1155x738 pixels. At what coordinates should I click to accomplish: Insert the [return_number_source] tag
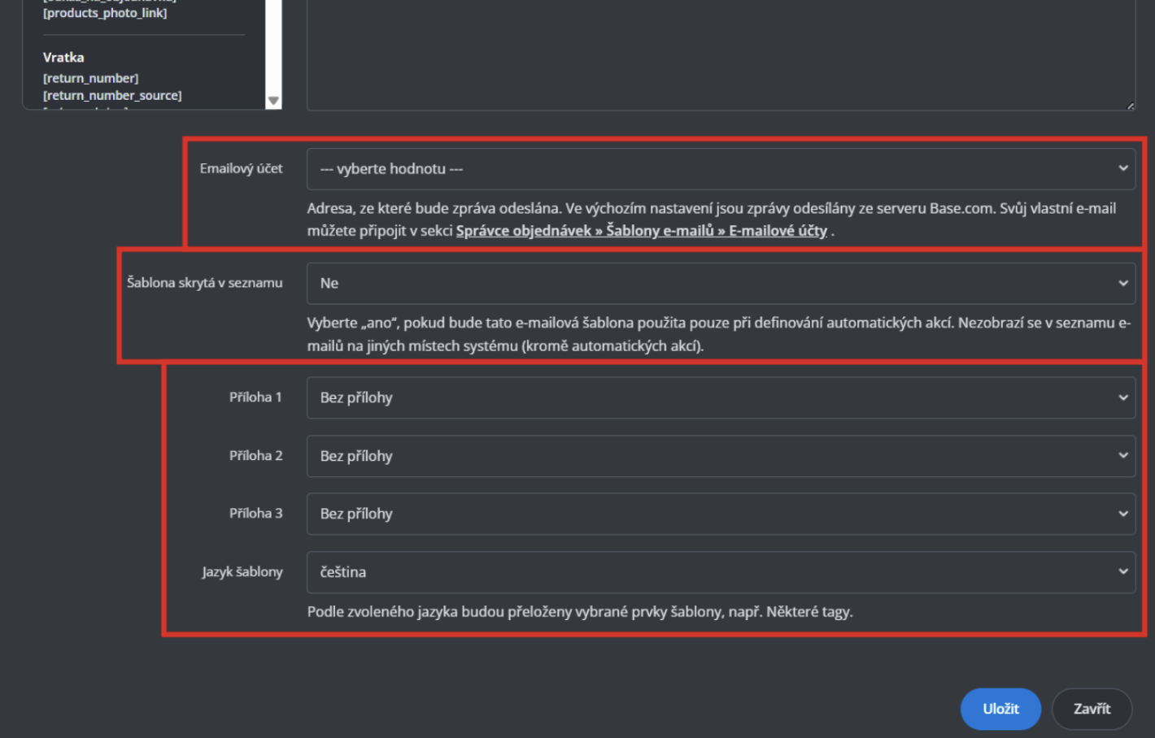click(x=112, y=95)
